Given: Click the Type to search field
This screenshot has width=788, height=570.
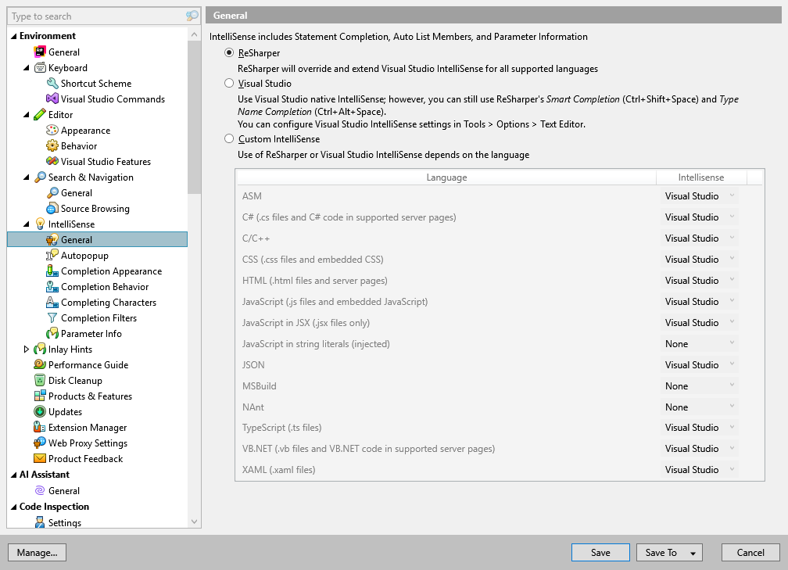Looking at the screenshot, I should point(94,16).
